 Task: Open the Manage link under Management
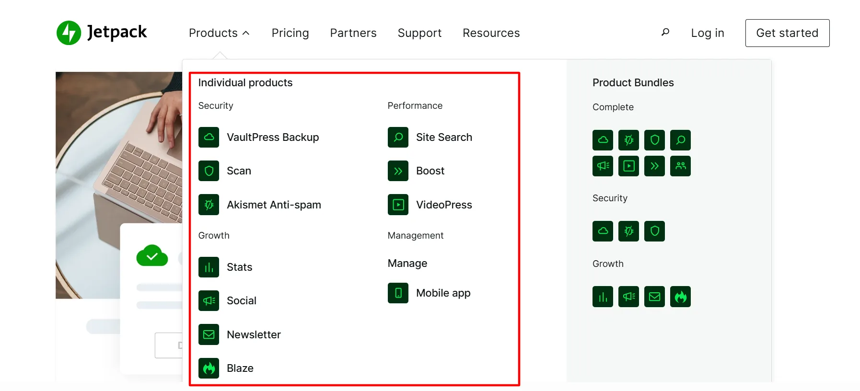(407, 264)
